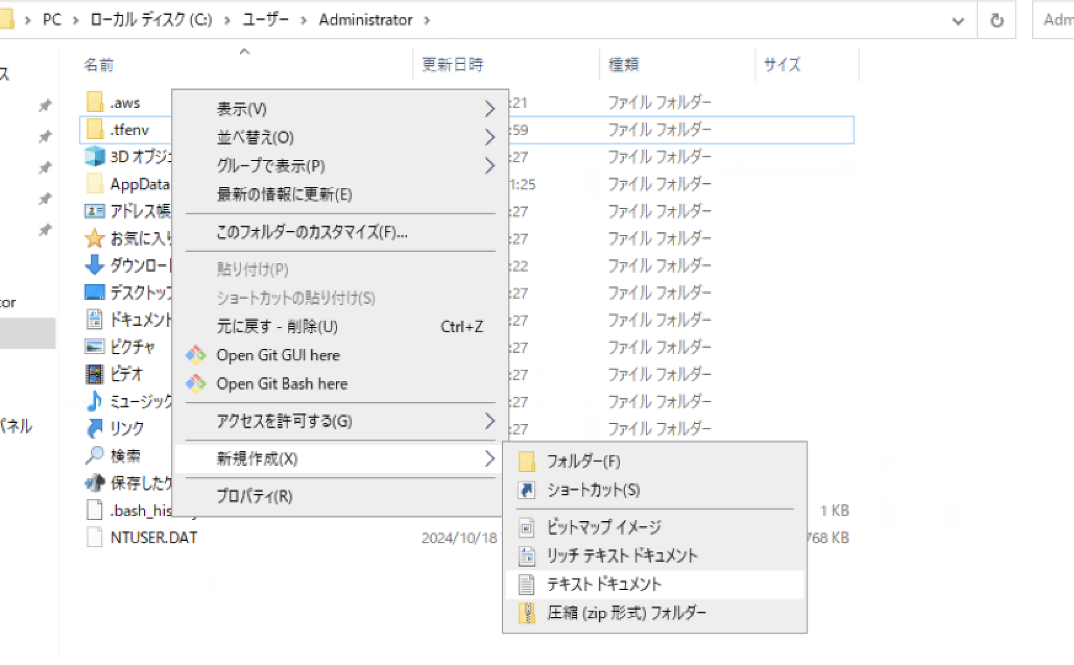Open the ピクチャ folder

pos(134,347)
